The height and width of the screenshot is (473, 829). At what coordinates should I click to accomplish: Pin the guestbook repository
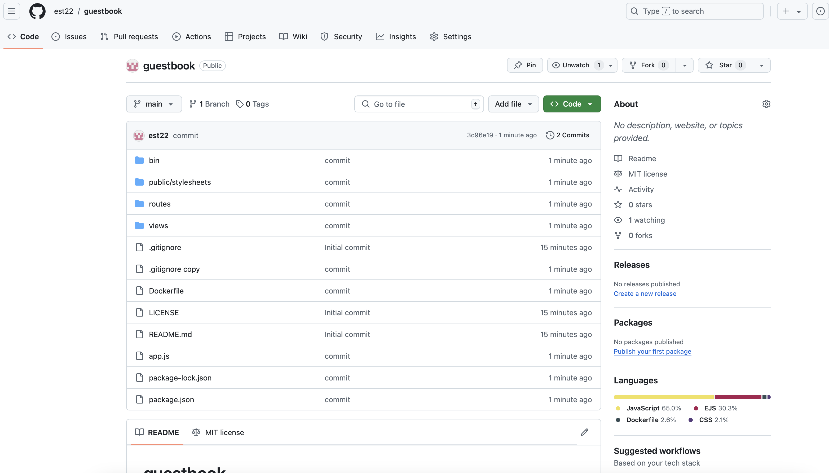point(525,65)
